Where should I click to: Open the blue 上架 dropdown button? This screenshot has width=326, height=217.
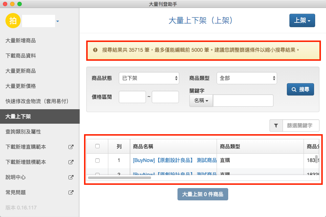[302, 21]
